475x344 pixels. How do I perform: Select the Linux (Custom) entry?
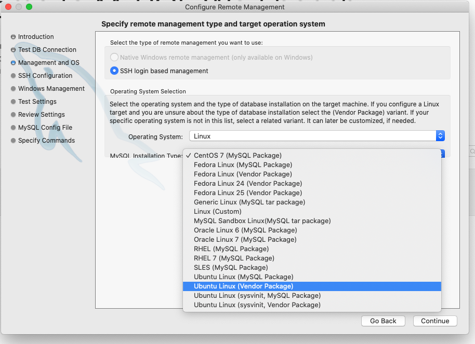[312, 212]
